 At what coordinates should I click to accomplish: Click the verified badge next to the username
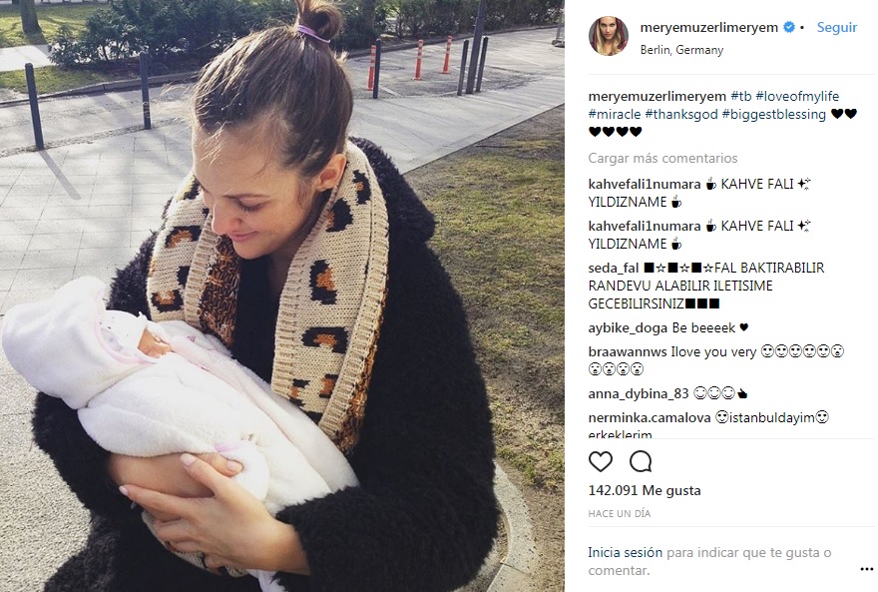click(x=789, y=27)
